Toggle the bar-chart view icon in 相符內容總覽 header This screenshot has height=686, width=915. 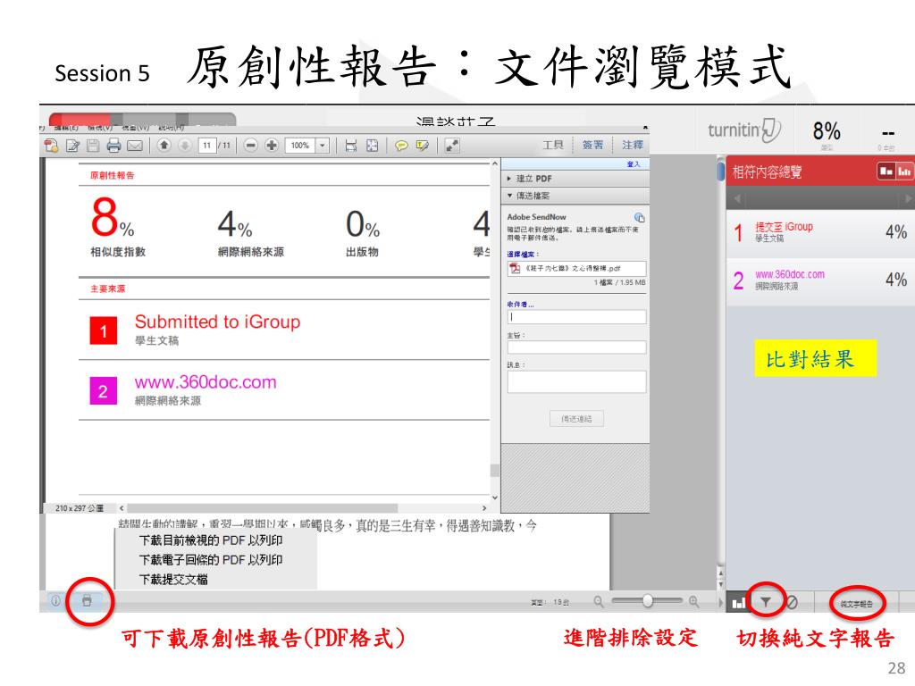click(x=904, y=171)
